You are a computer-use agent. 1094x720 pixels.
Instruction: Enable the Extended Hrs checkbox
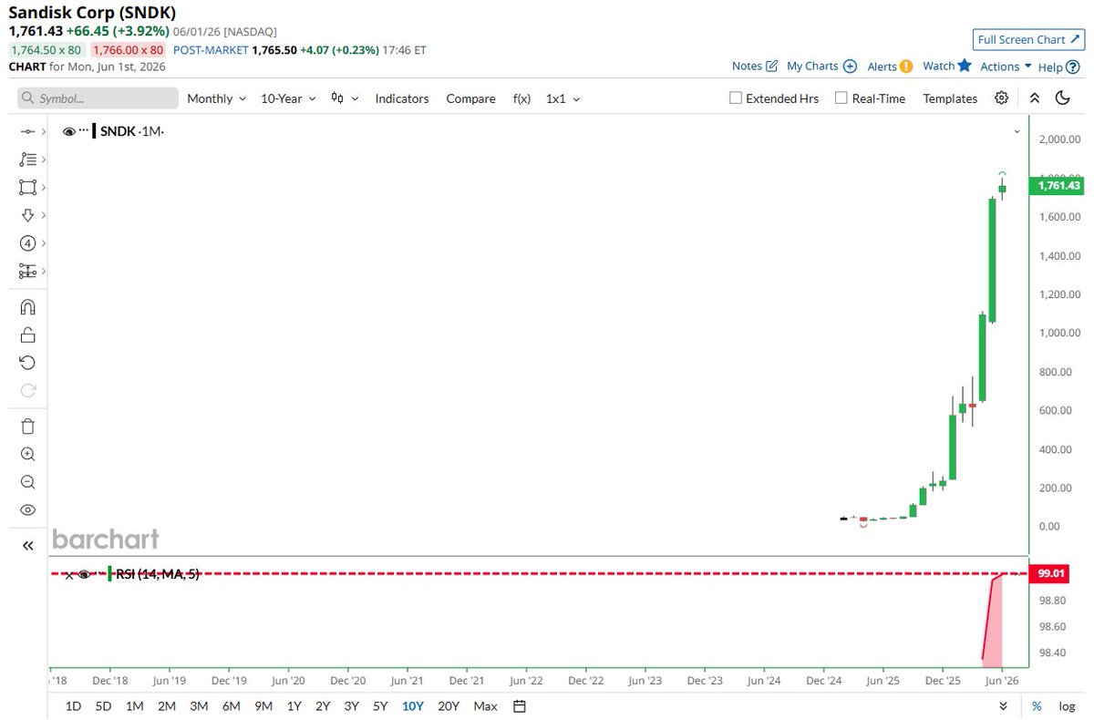coord(736,98)
